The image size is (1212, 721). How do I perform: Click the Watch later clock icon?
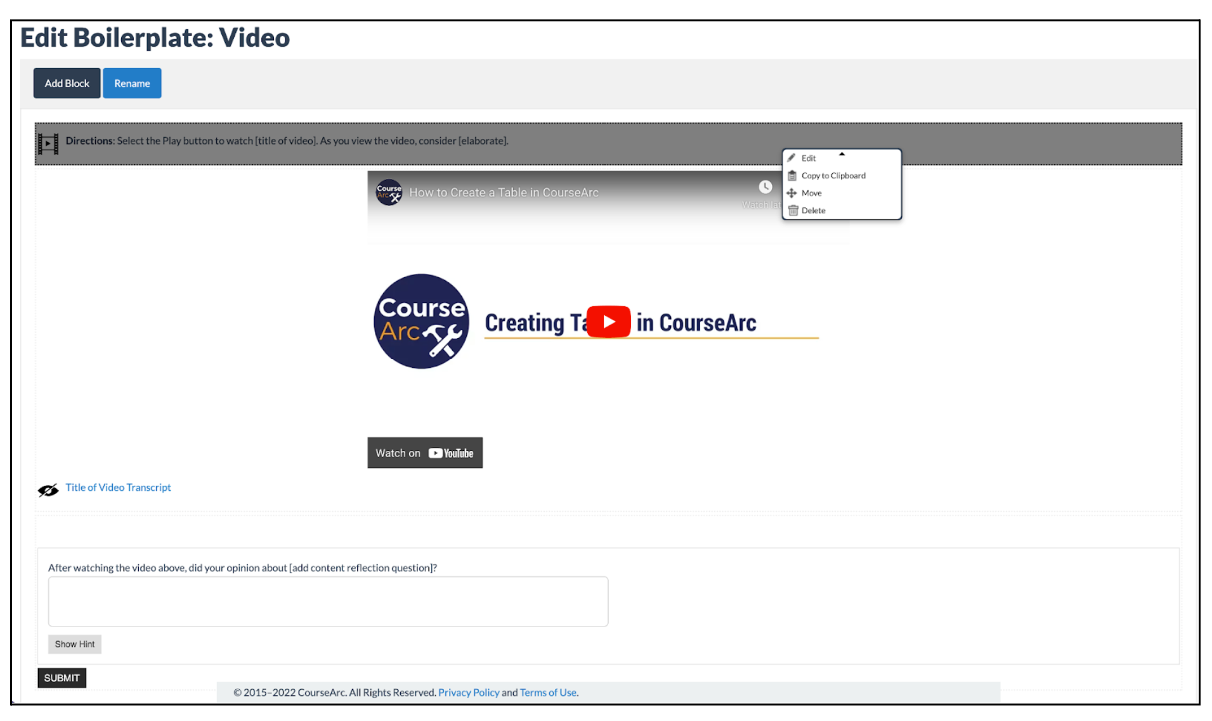(766, 187)
